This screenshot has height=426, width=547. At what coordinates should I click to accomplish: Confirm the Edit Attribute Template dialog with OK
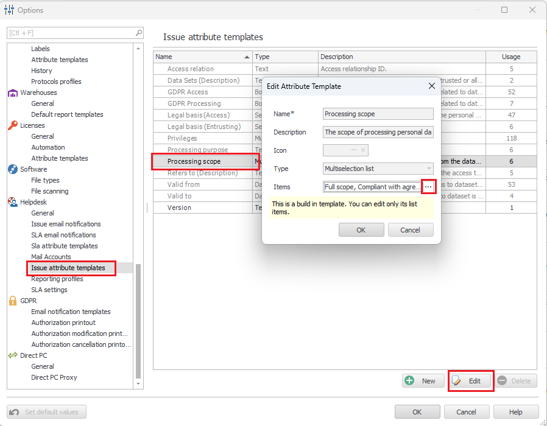coord(361,230)
